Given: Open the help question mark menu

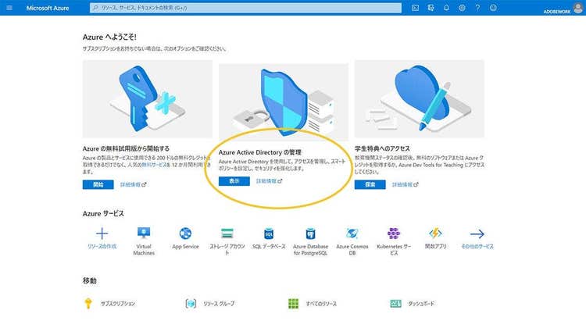Looking at the screenshot, I should [x=477, y=7].
